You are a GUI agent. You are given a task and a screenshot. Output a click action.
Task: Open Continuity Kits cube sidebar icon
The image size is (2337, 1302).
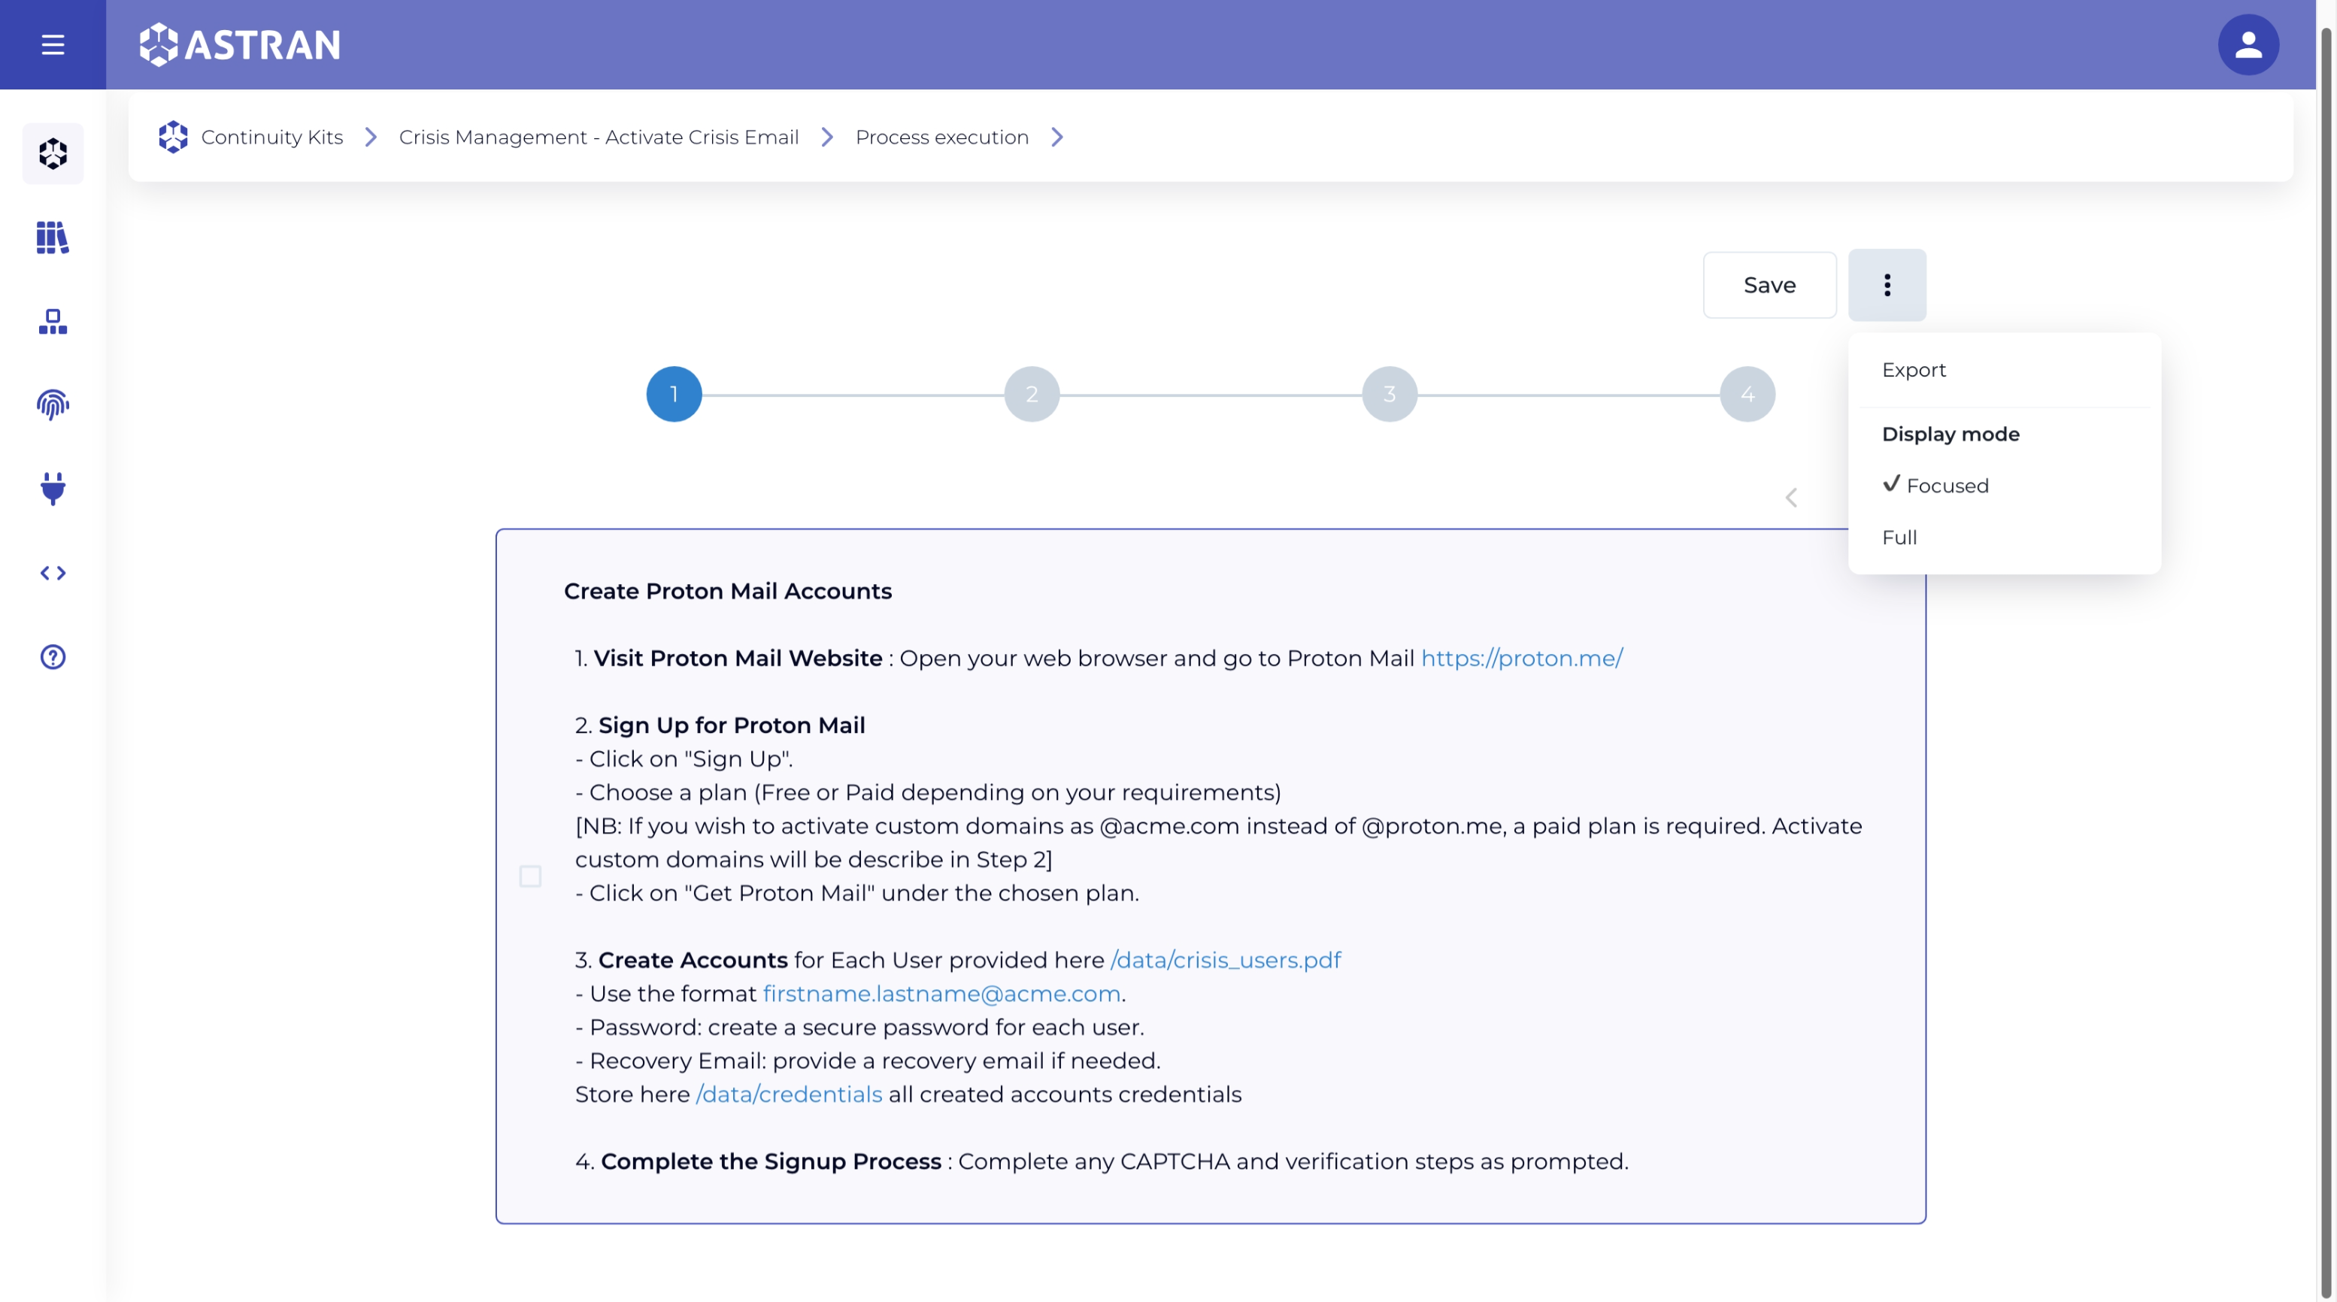(53, 153)
